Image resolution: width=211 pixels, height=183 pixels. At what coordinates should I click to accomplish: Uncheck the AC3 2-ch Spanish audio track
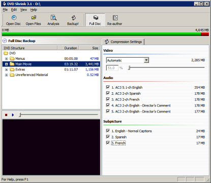(108, 93)
